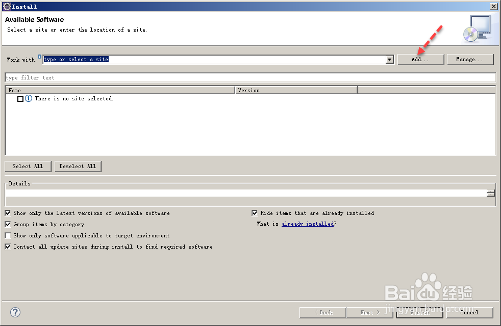Click the info icon beside no site selected
This screenshot has width=501, height=326.
coord(29,99)
